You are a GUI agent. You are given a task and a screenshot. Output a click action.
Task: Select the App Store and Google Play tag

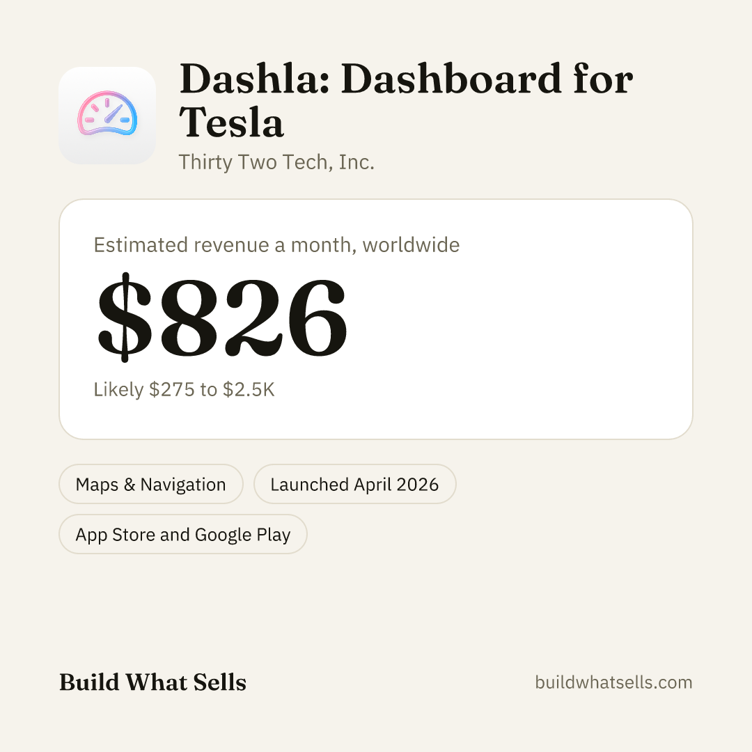tap(183, 534)
